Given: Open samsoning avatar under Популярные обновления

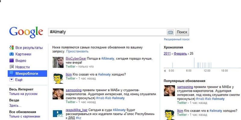Looking at the screenshot, I should pyautogui.click(x=169, y=91).
